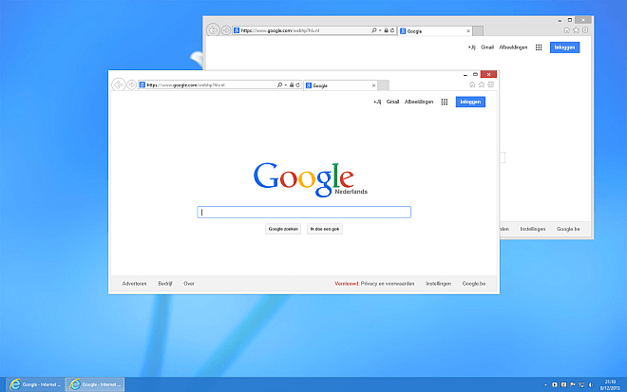627x392 pixels.
Task: Open the Home page in the background window
Action: tap(566, 30)
